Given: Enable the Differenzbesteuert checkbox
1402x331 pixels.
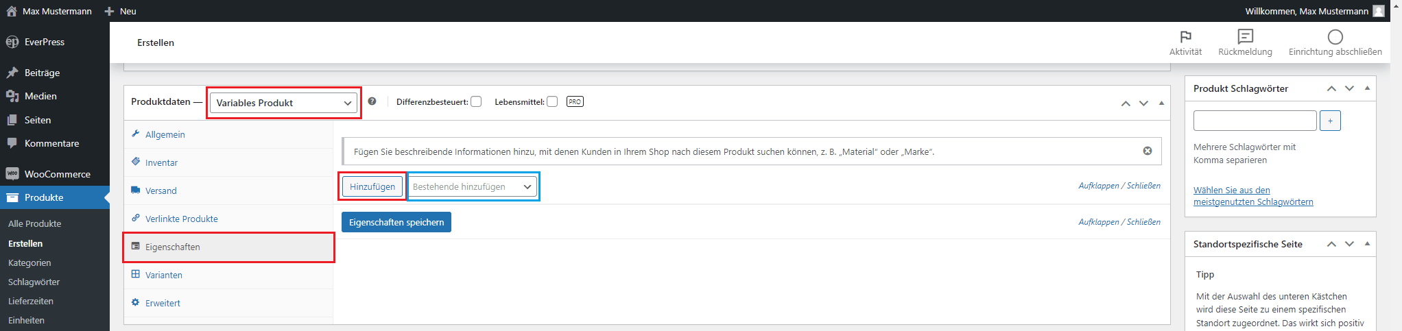Looking at the screenshot, I should [x=476, y=101].
